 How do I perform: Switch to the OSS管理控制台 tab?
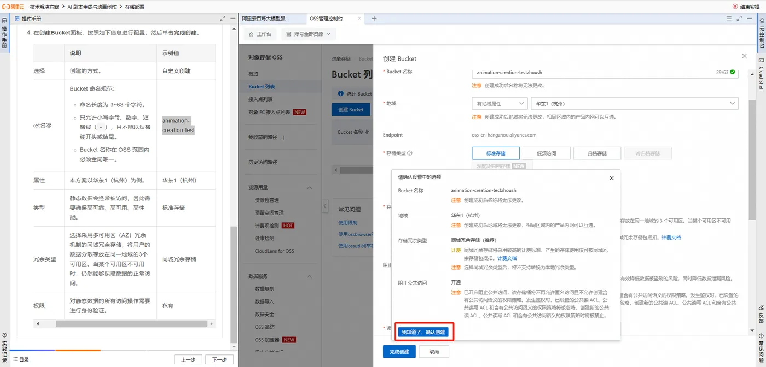[326, 18]
